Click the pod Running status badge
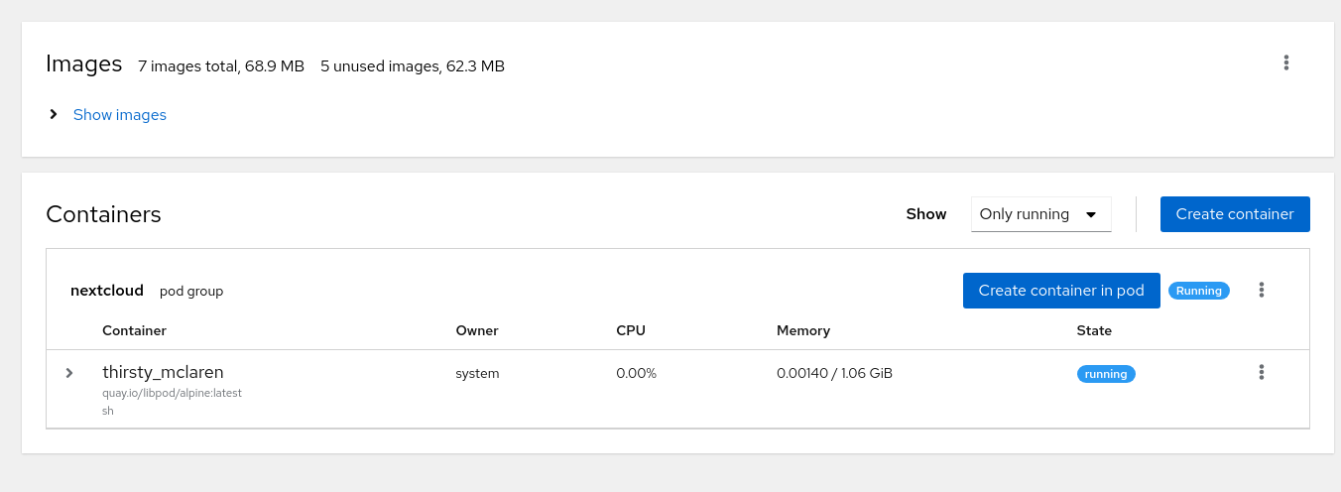 pos(1199,291)
